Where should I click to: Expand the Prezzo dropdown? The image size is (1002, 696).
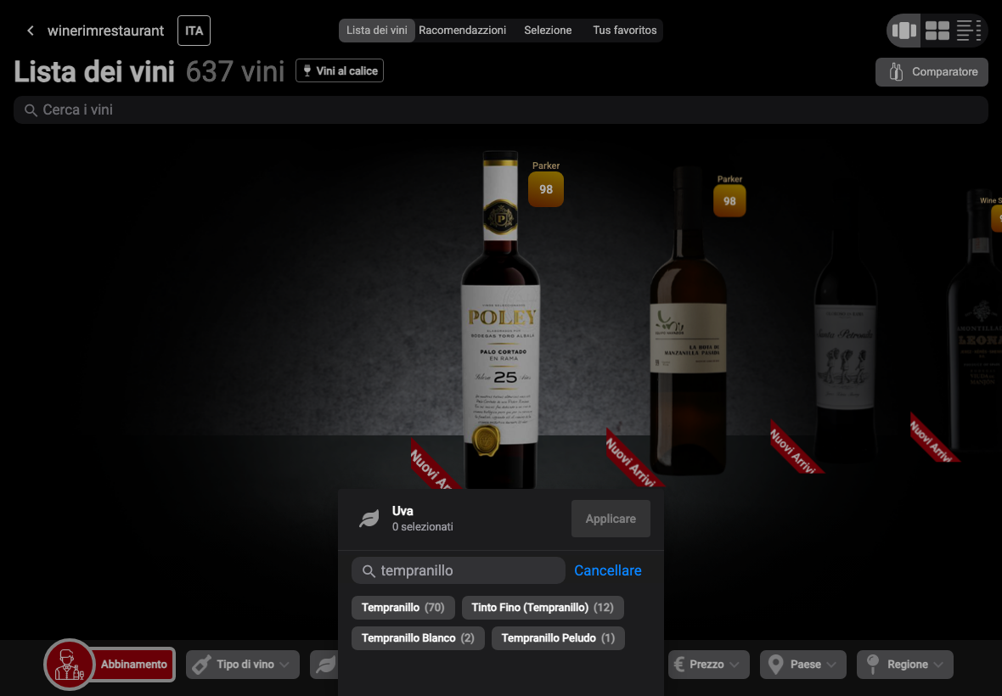[708, 665]
